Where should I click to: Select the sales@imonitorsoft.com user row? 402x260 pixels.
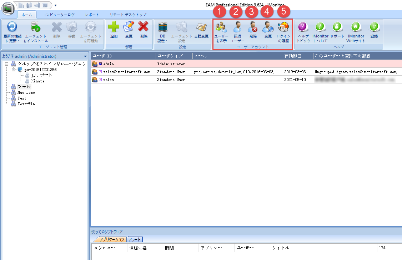(246, 72)
